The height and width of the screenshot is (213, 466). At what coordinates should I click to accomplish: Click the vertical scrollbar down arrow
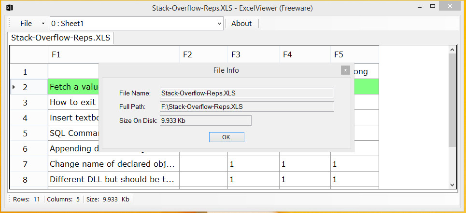(452, 185)
